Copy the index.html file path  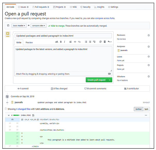pyautogui.click(x=33, y=115)
